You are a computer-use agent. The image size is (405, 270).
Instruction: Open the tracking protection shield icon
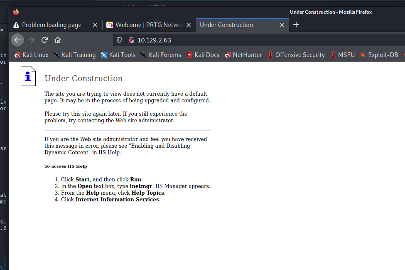(119, 40)
